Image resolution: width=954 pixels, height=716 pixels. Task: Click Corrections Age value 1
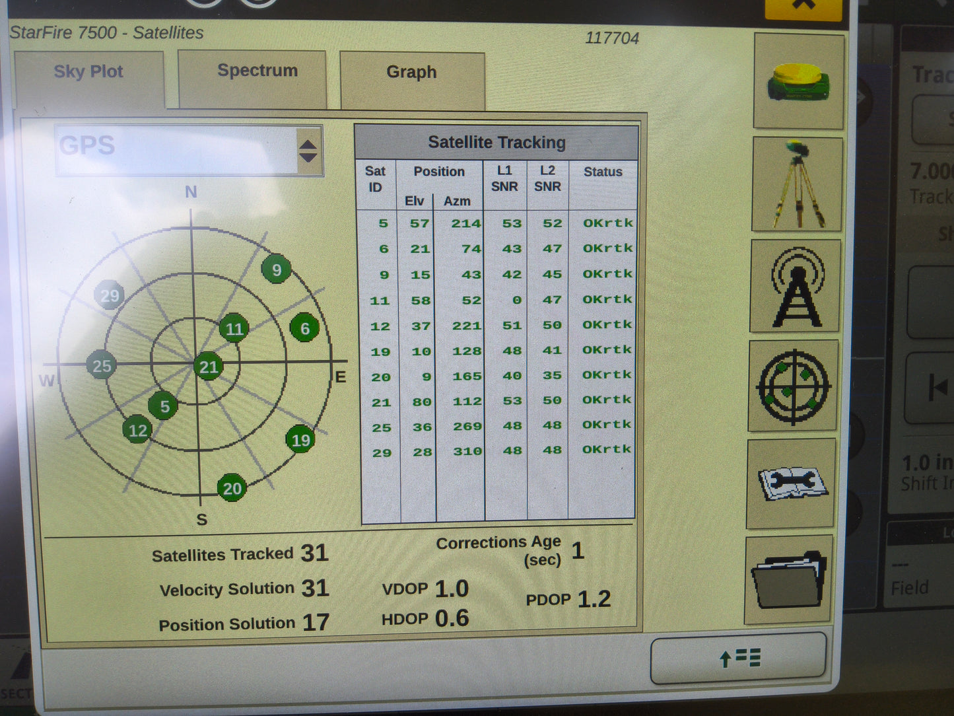click(578, 550)
